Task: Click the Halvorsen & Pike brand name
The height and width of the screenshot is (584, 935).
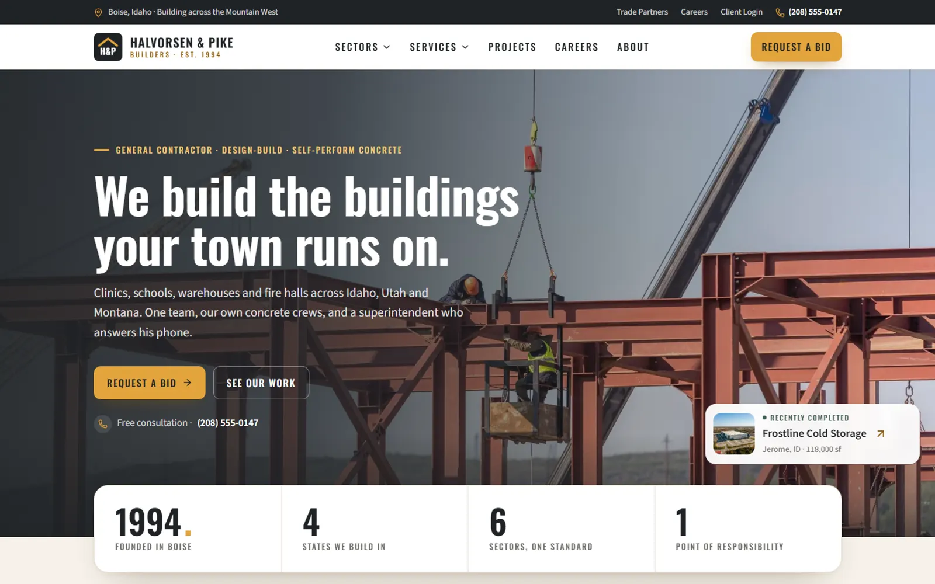Action: (182, 43)
